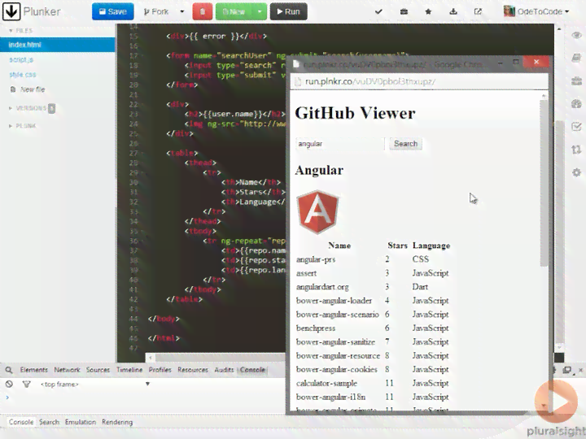This screenshot has height=439, width=586.
Task: Open Console drawer tab at bottom
Action: click(x=21, y=422)
